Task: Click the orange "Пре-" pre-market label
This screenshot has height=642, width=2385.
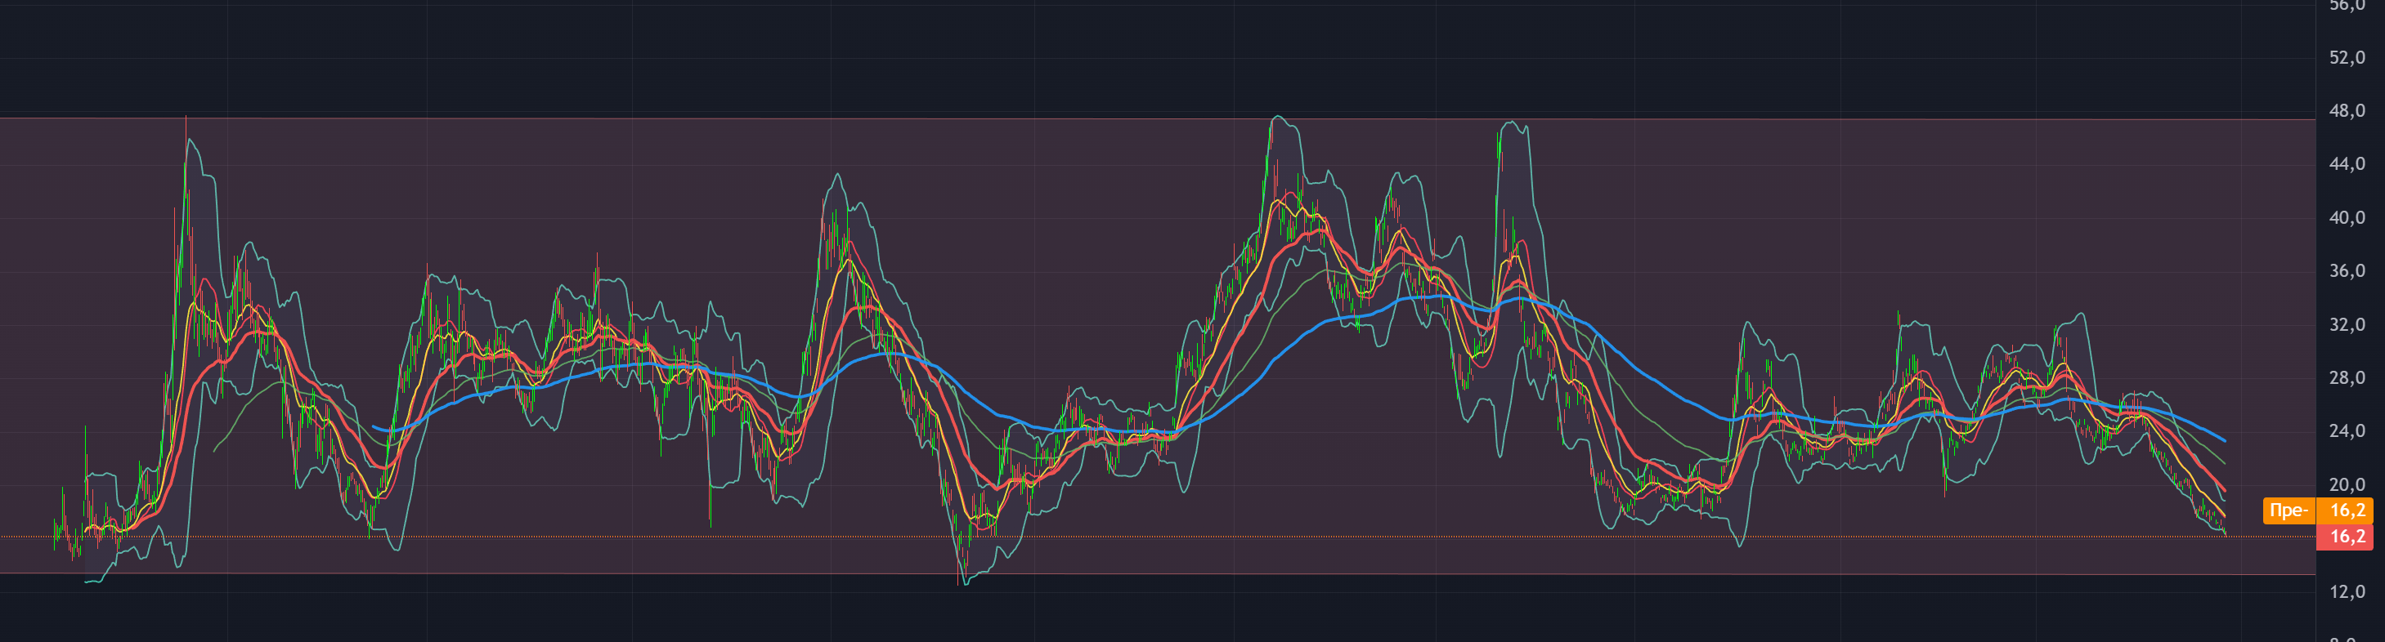Action: coord(2289,510)
